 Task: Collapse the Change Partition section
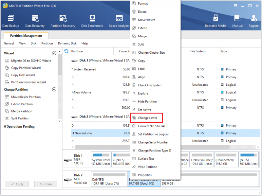(54, 89)
